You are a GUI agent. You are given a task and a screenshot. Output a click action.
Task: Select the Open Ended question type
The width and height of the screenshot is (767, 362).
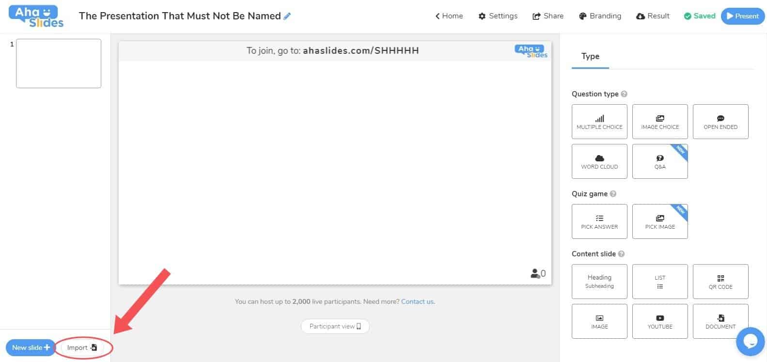pos(720,122)
